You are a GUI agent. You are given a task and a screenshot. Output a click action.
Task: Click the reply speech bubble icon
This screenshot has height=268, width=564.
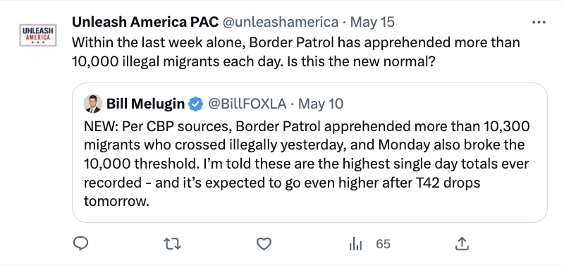(81, 244)
